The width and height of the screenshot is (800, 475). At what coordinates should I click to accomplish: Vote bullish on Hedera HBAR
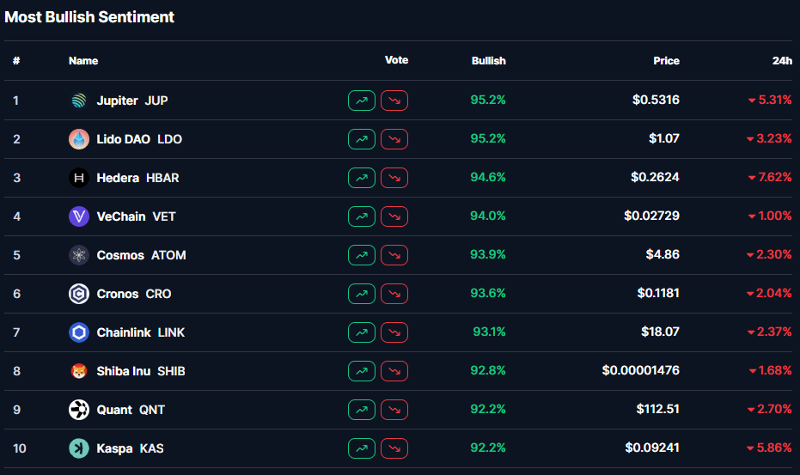coord(362,178)
